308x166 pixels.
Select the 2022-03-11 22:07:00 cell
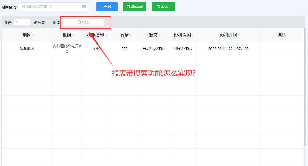[x=228, y=49]
